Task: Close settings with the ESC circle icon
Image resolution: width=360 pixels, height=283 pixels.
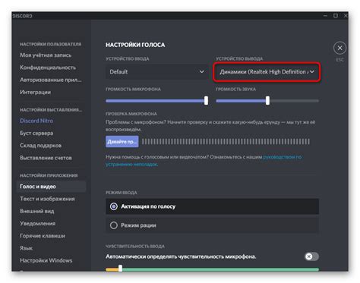Action: coord(339,48)
